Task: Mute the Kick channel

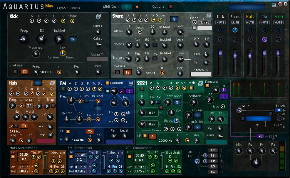Action: click(x=220, y=23)
